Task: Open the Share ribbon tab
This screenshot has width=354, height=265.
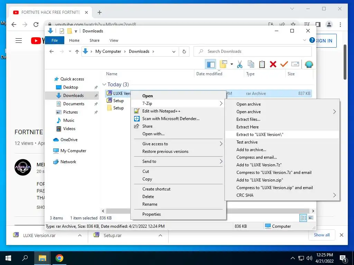Action: (x=94, y=40)
